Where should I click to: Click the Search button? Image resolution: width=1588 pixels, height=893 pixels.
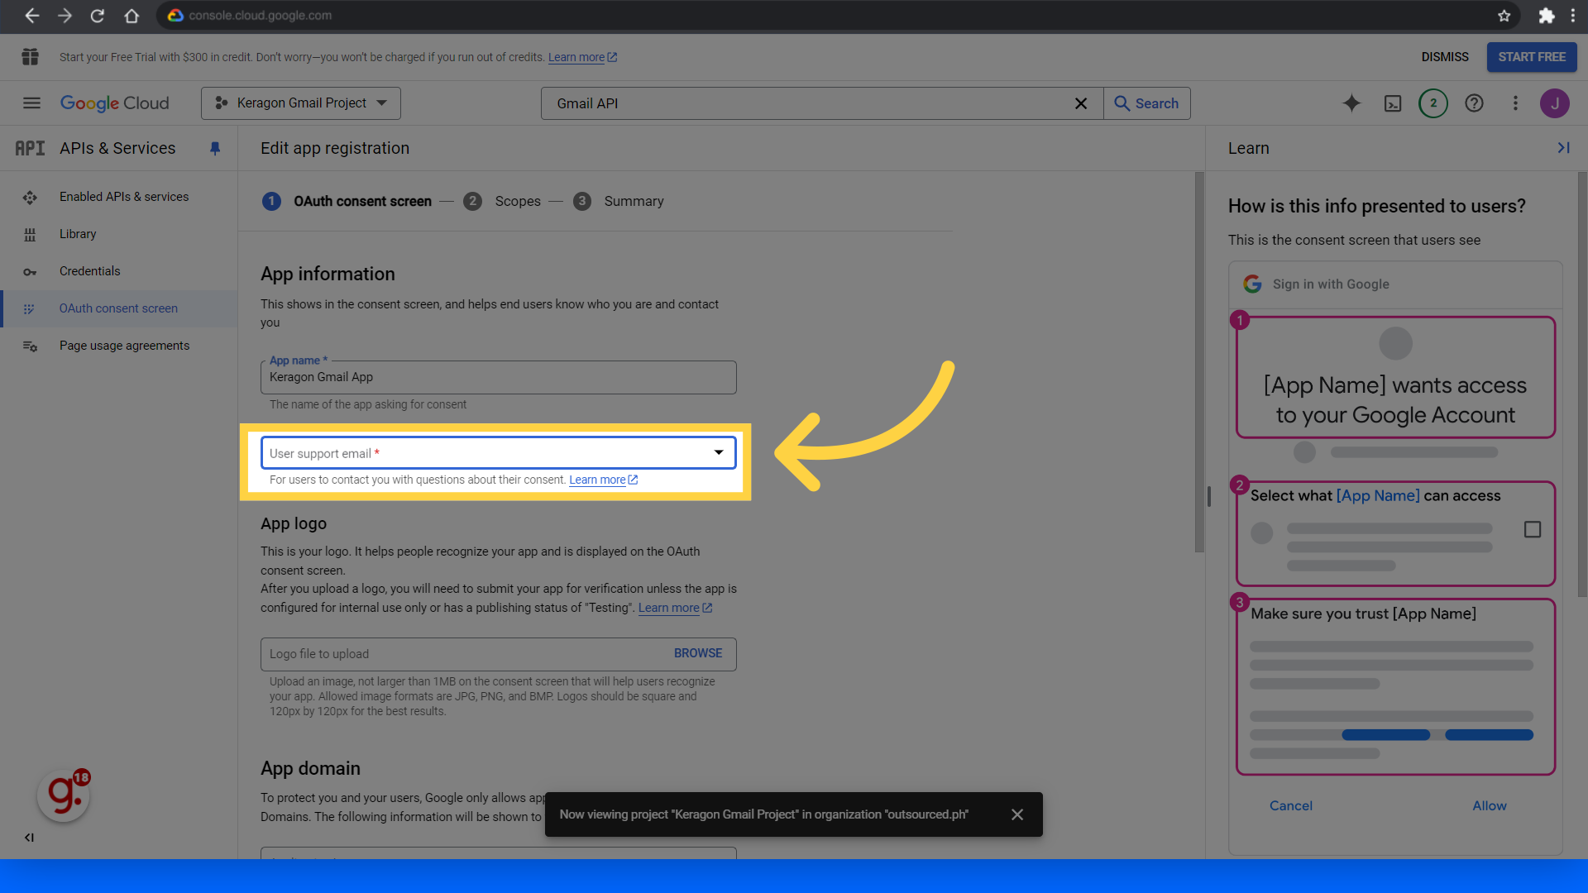pos(1147,103)
